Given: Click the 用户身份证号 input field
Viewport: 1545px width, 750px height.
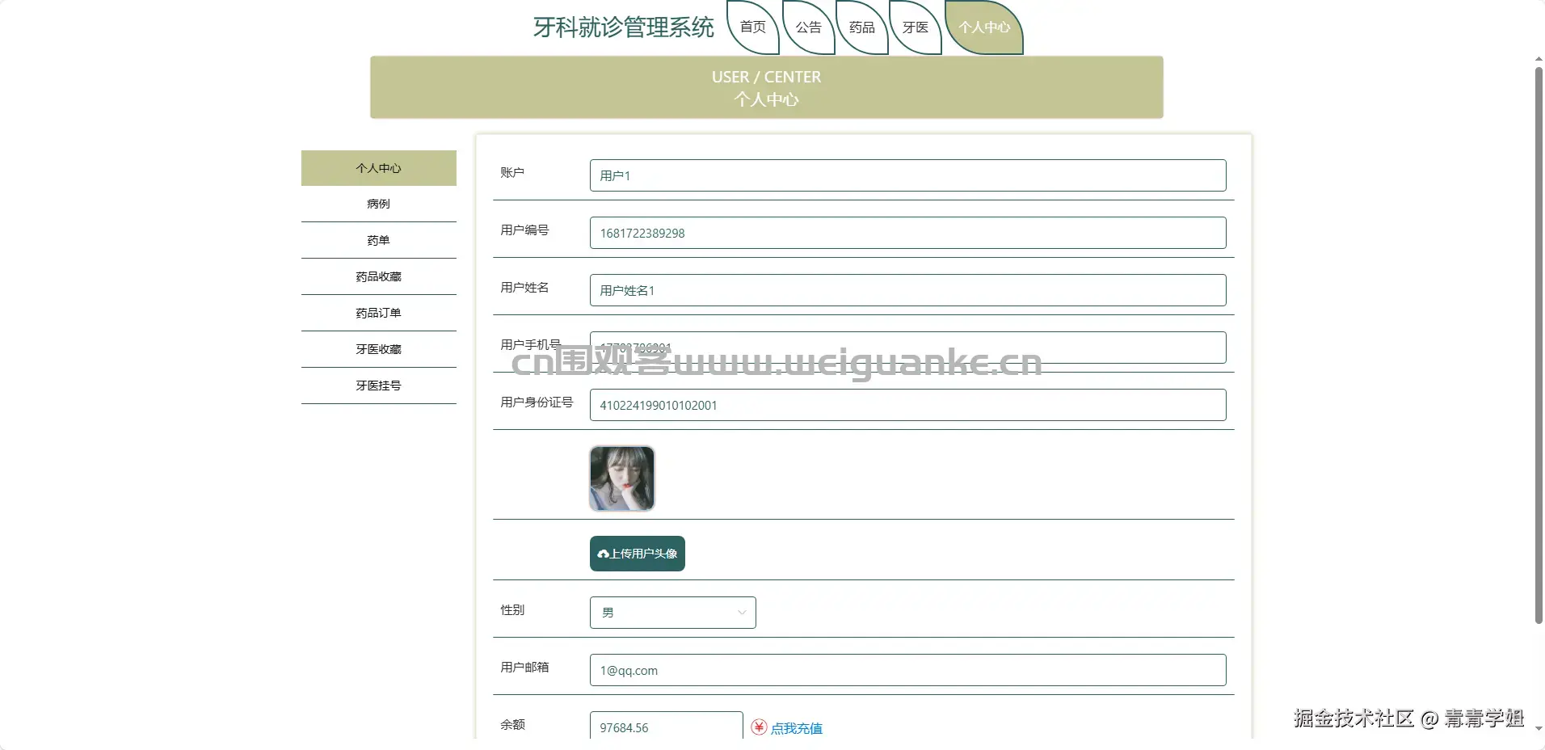Looking at the screenshot, I should 907,405.
